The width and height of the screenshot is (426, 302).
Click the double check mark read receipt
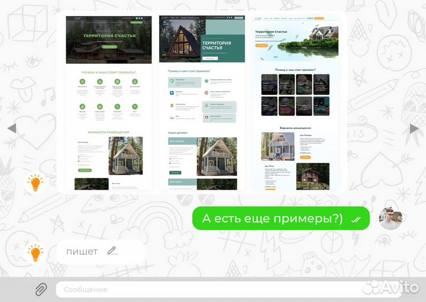point(356,219)
